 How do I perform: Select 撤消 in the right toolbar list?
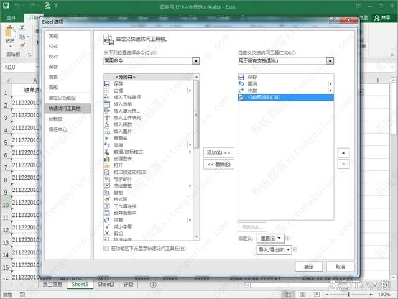pyautogui.click(x=252, y=83)
